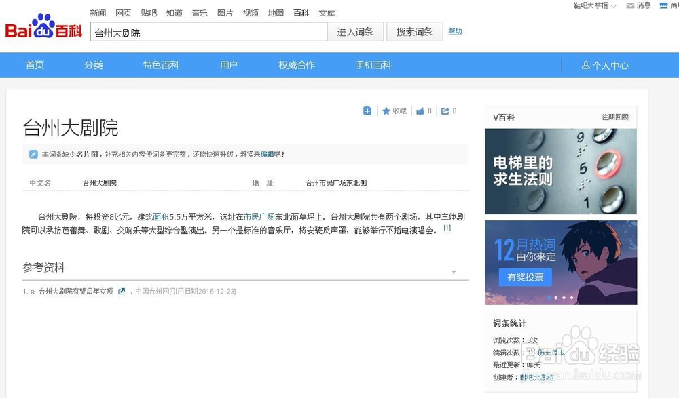
Task: Click the edit pencil icon in the notice banner
Action: [x=33, y=154]
